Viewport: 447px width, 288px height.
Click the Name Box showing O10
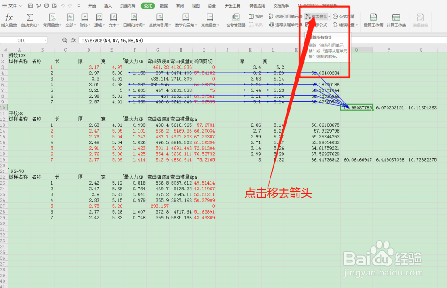pyautogui.click(x=21, y=40)
